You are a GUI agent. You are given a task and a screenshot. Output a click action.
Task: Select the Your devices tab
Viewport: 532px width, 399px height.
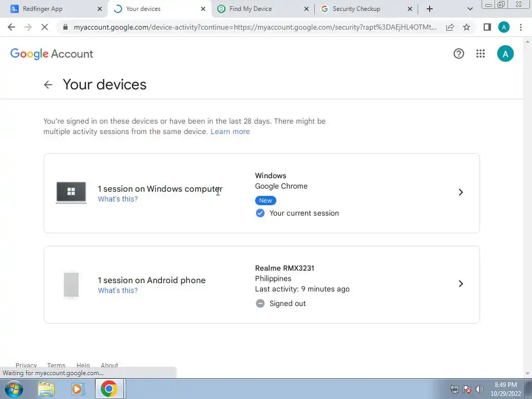click(x=159, y=9)
